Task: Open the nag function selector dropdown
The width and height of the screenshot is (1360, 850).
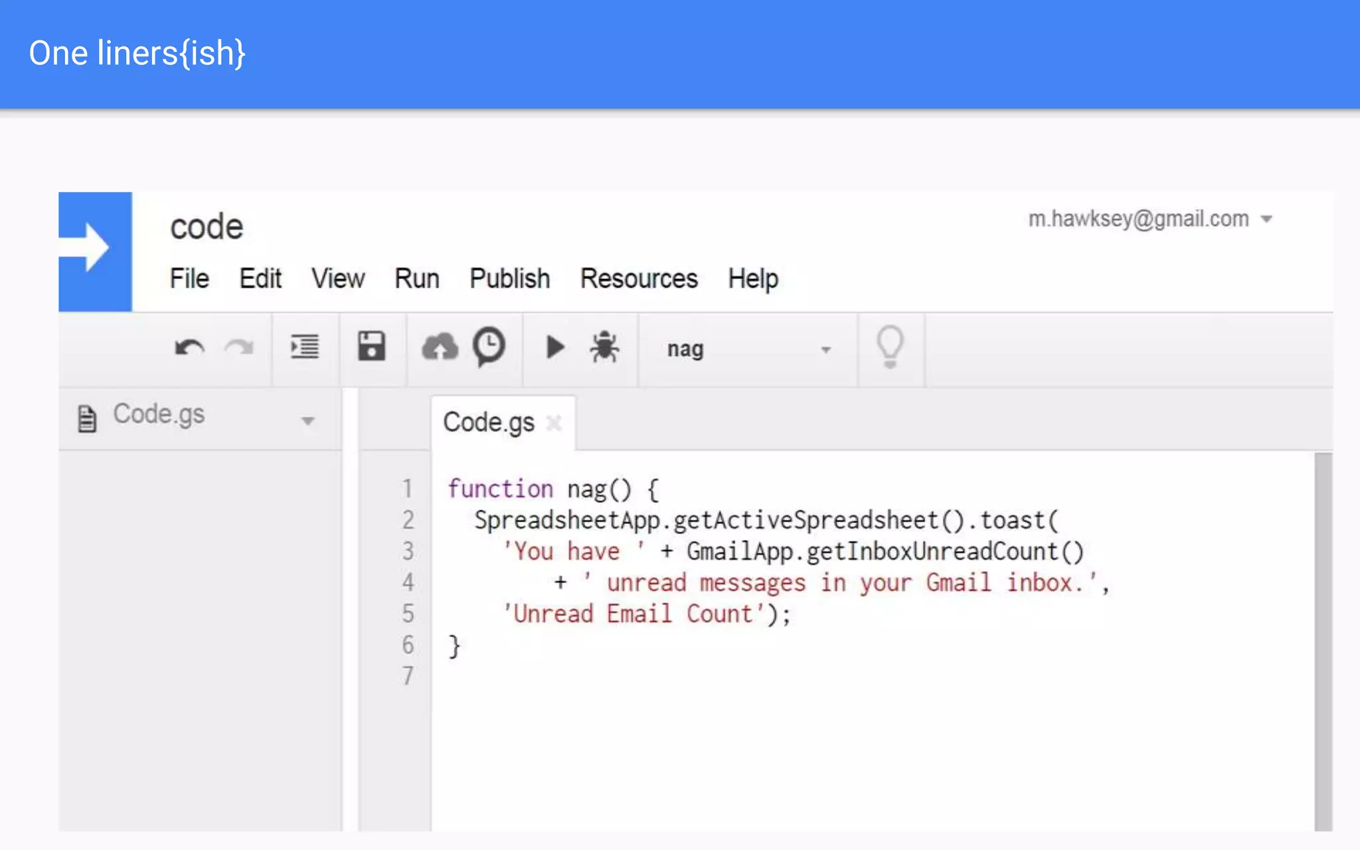Action: tap(749, 349)
